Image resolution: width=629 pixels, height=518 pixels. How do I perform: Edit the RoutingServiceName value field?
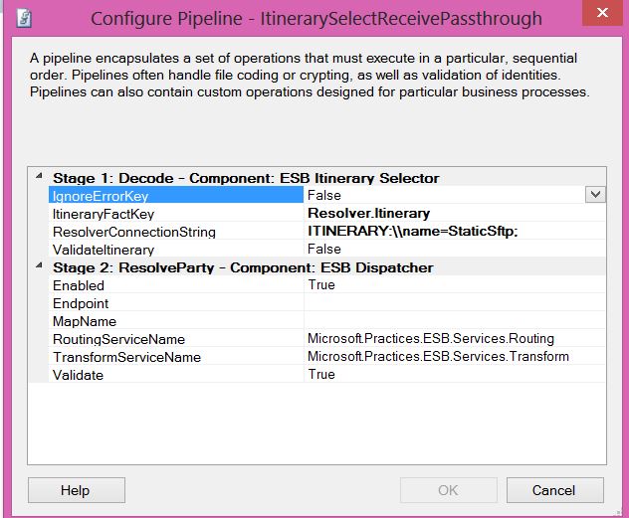tap(453, 339)
